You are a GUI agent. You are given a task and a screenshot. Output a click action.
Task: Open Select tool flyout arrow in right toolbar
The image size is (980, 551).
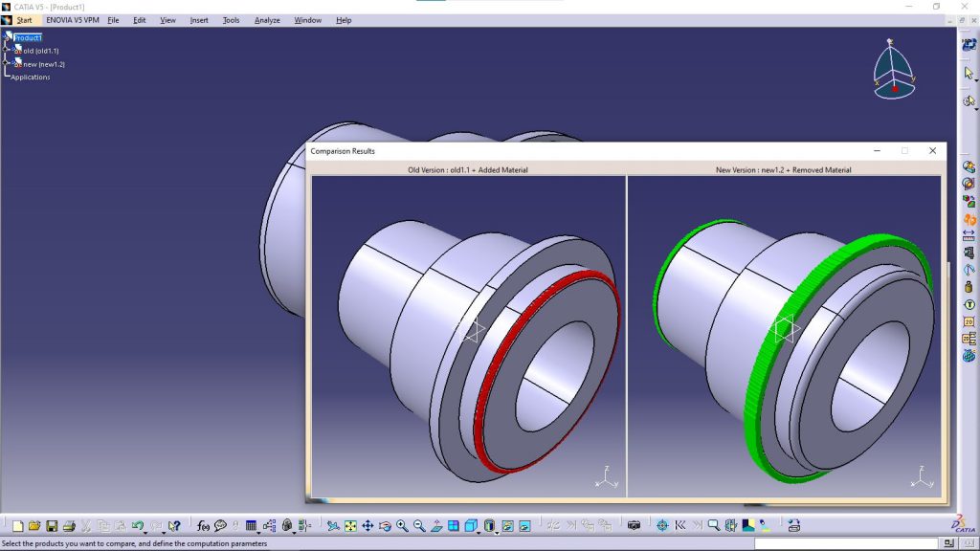pyautogui.click(x=975, y=80)
